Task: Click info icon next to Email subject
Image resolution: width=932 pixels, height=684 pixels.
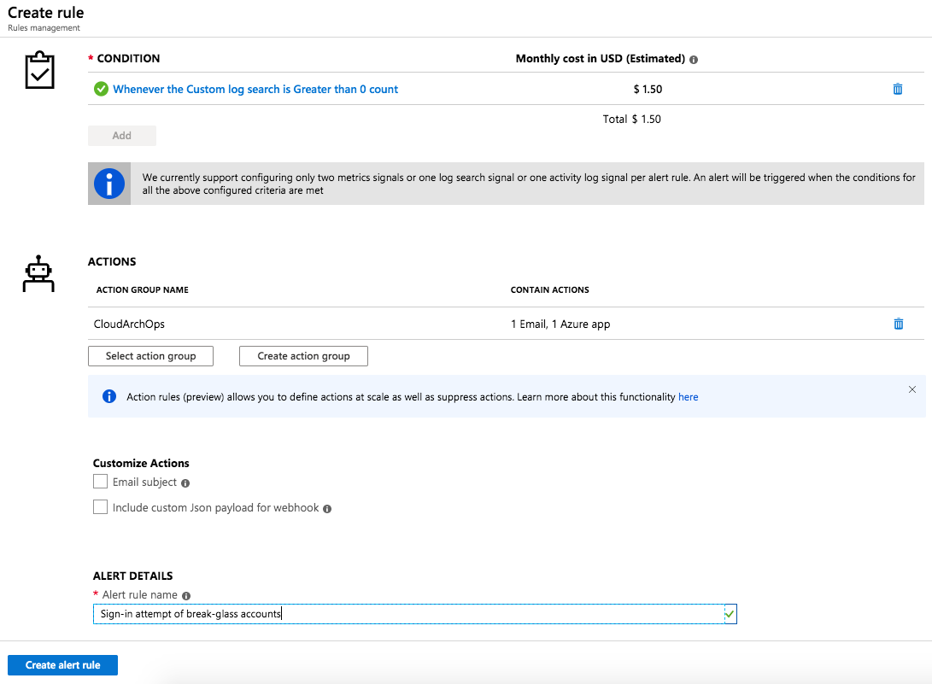Action: pyautogui.click(x=185, y=483)
